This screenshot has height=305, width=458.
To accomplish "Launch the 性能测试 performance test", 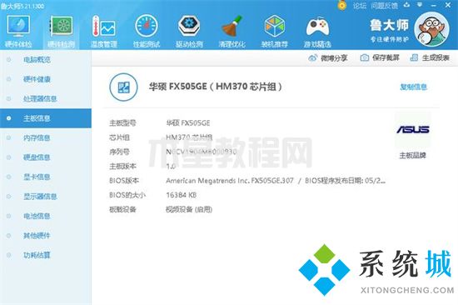I will (147, 32).
